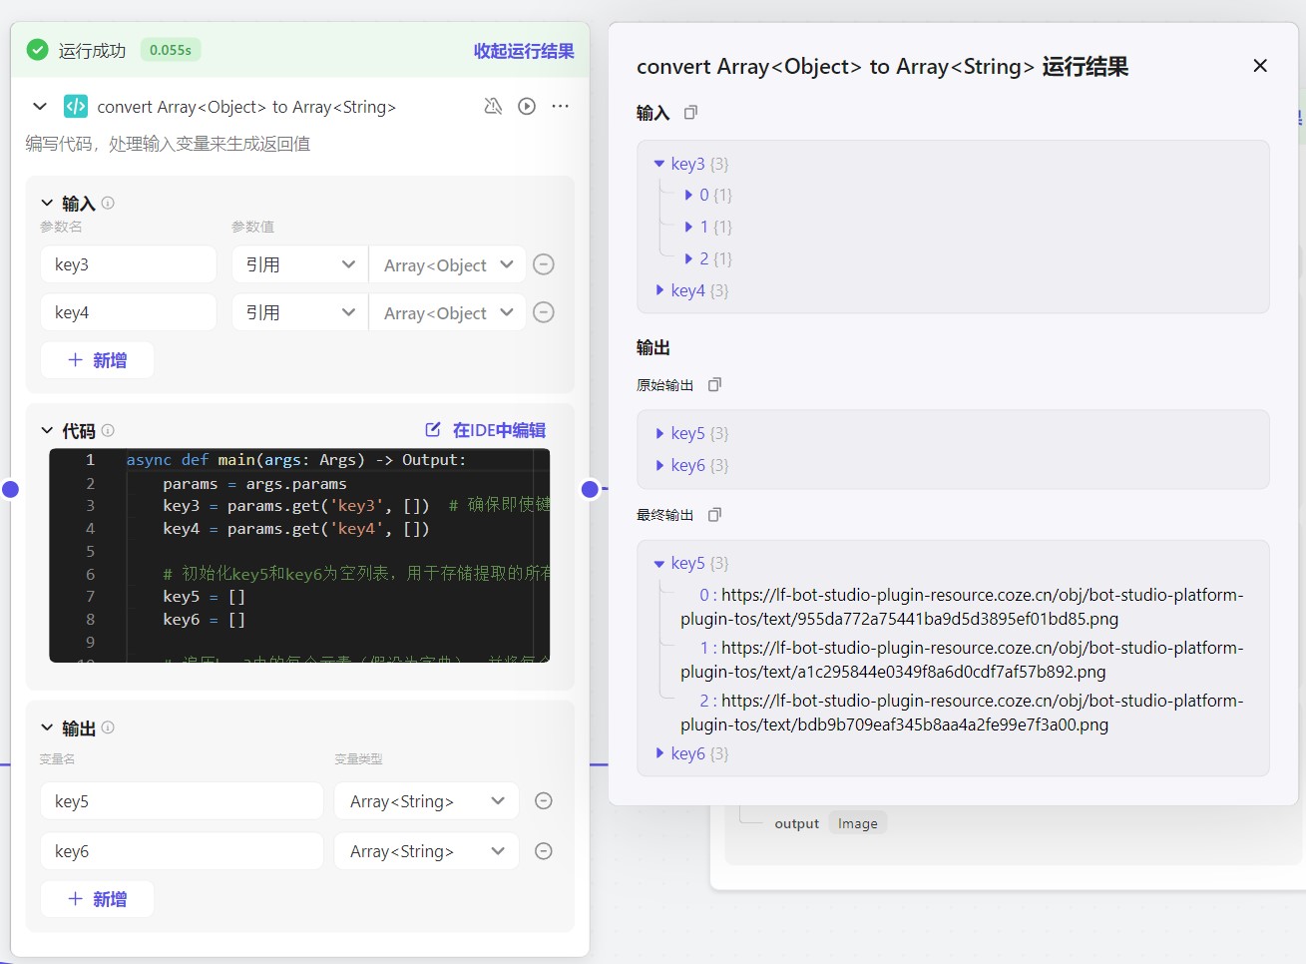Click the key4 parameter name field
The width and height of the screenshot is (1306, 964).
[129, 312]
